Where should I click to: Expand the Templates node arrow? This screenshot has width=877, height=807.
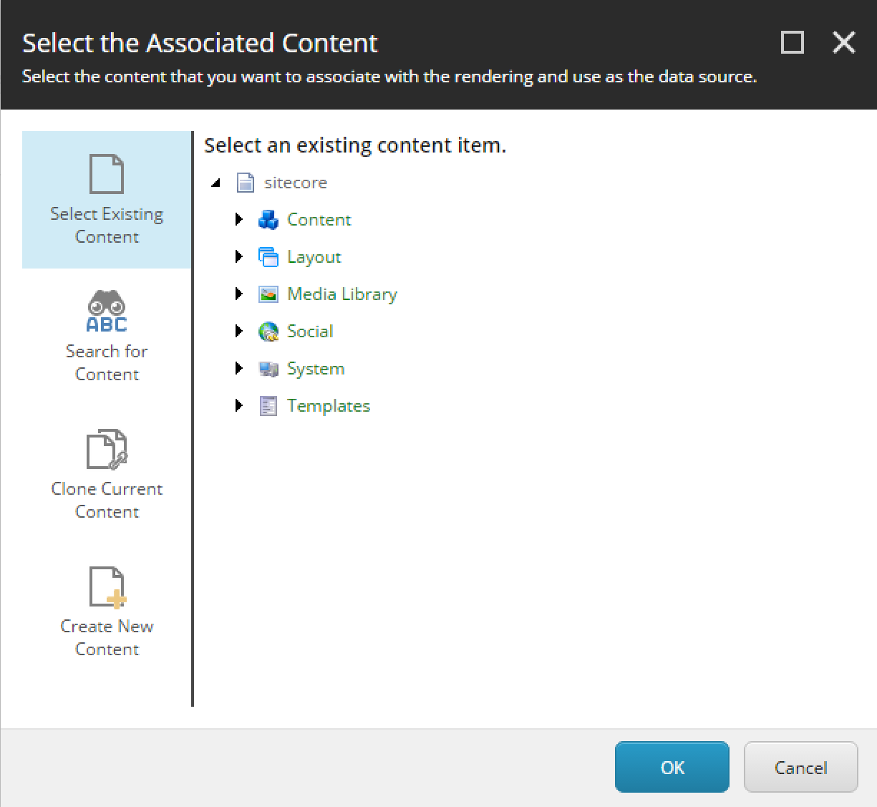click(x=239, y=405)
